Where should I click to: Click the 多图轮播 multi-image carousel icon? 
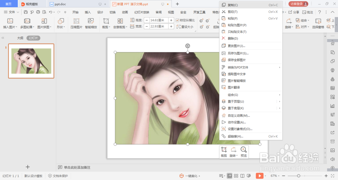click(x=27, y=21)
